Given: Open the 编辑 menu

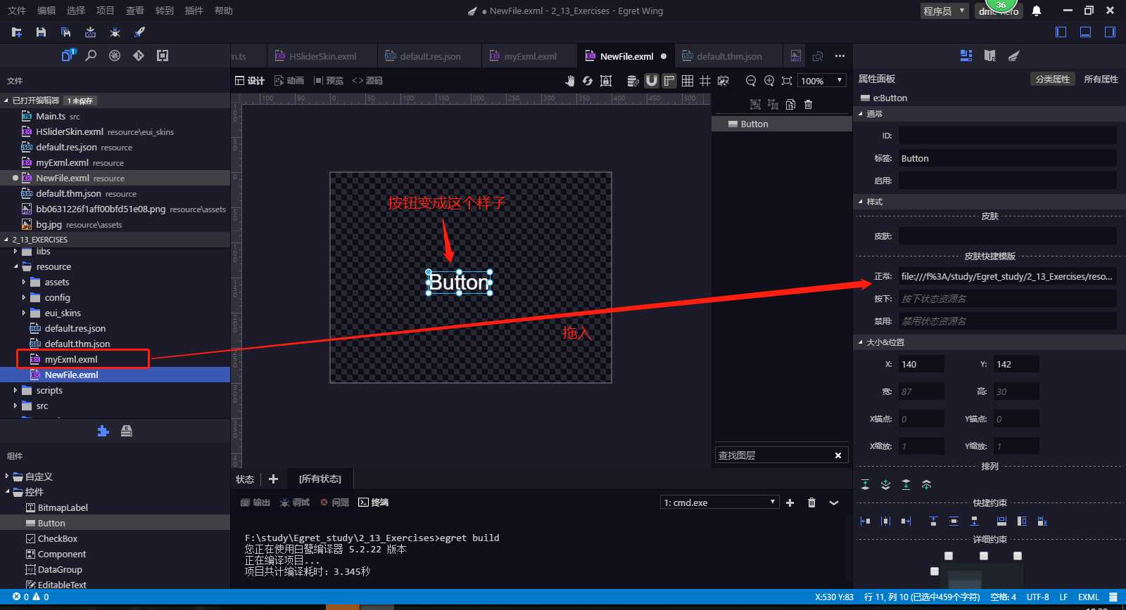Looking at the screenshot, I should point(46,11).
